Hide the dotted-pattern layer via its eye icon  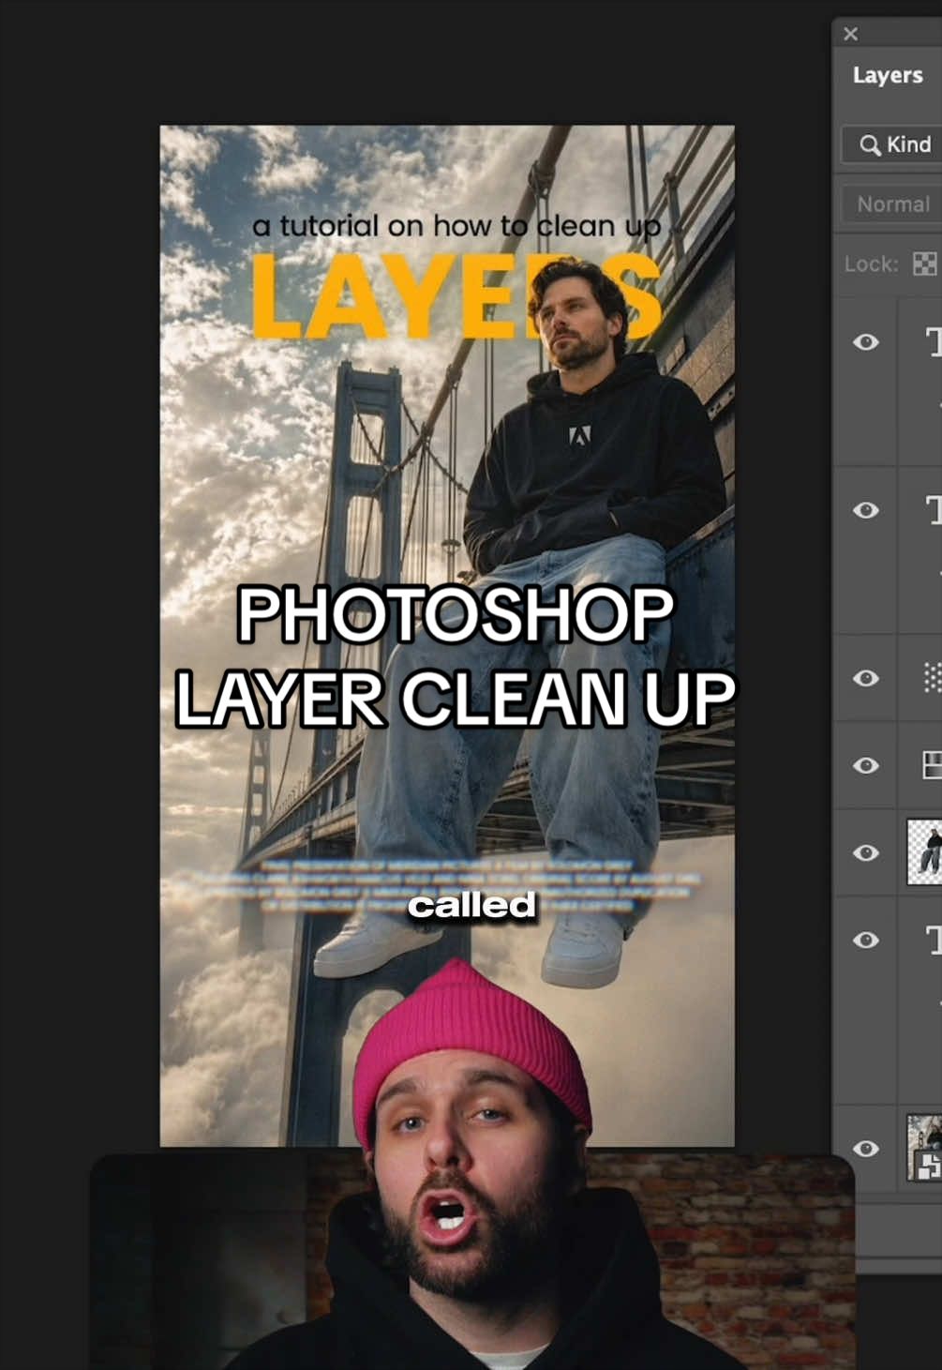866,678
